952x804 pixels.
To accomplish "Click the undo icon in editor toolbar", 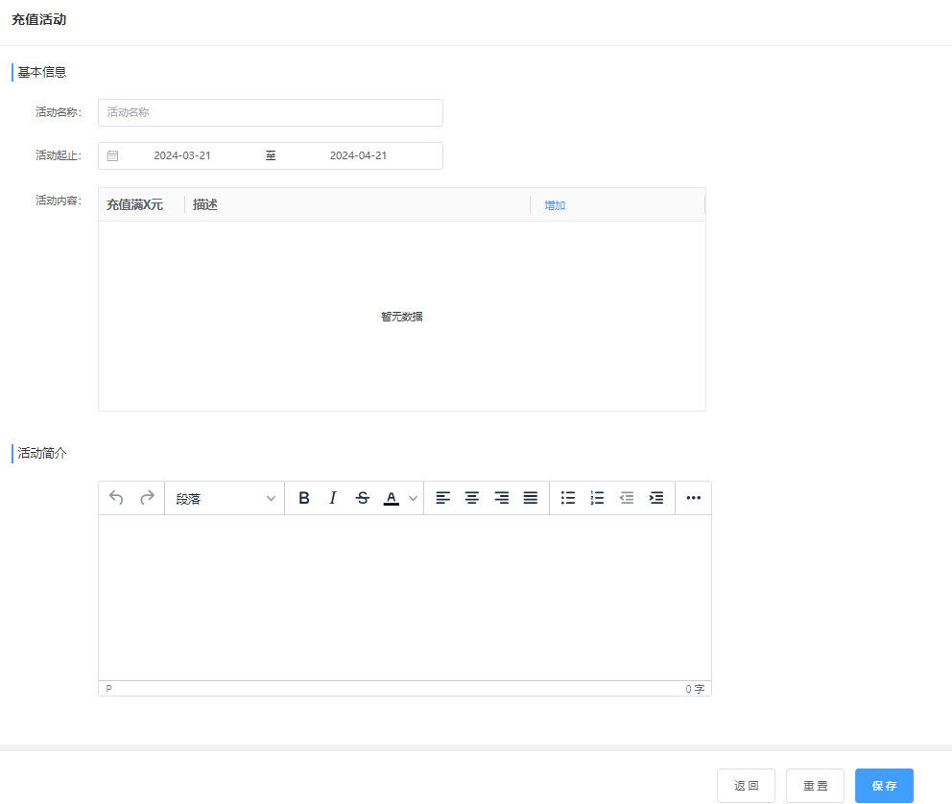I will coord(116,498).
